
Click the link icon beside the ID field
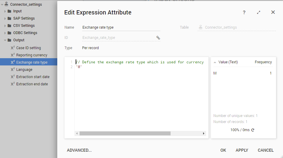[158, 38]
